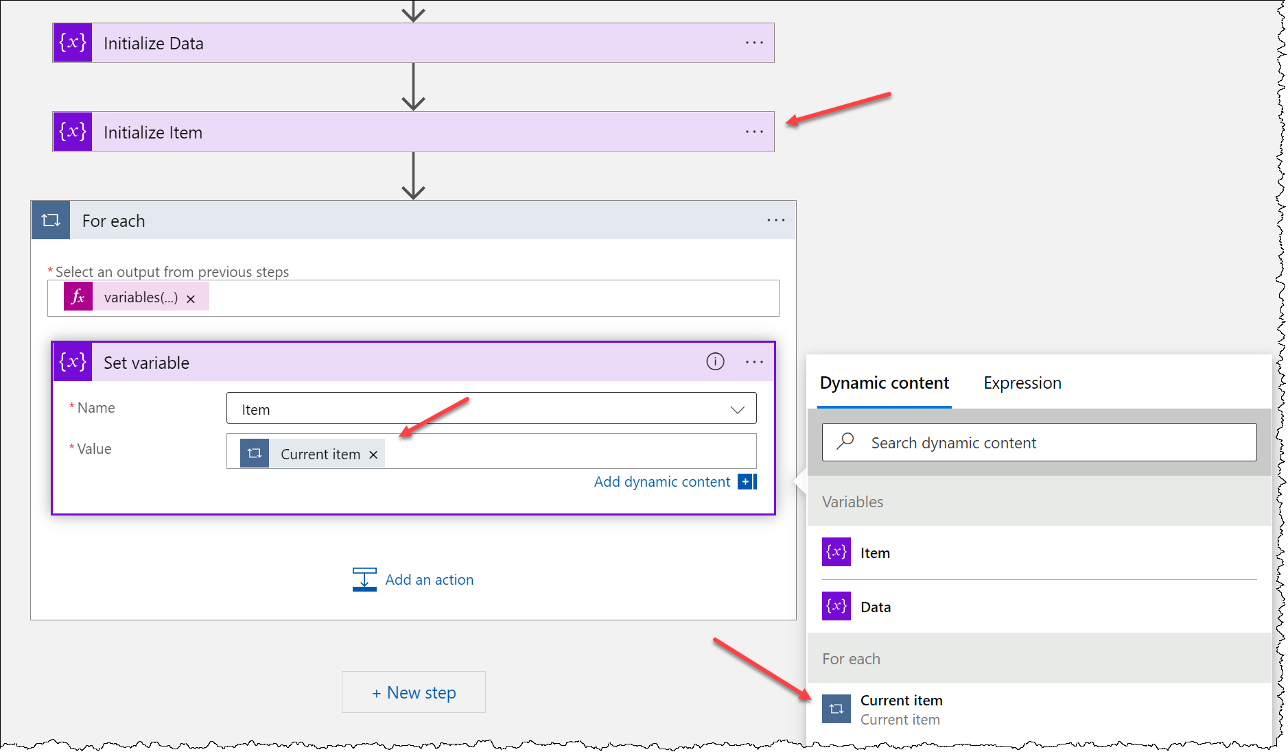Click the Initialize Data variable icon
This screenshot has width=1288, height=752.
73,43
